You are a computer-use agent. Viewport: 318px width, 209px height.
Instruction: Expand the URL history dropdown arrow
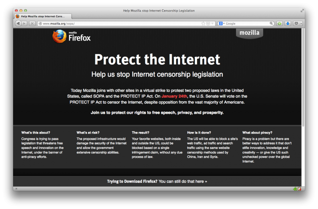(x=212, y=23)
